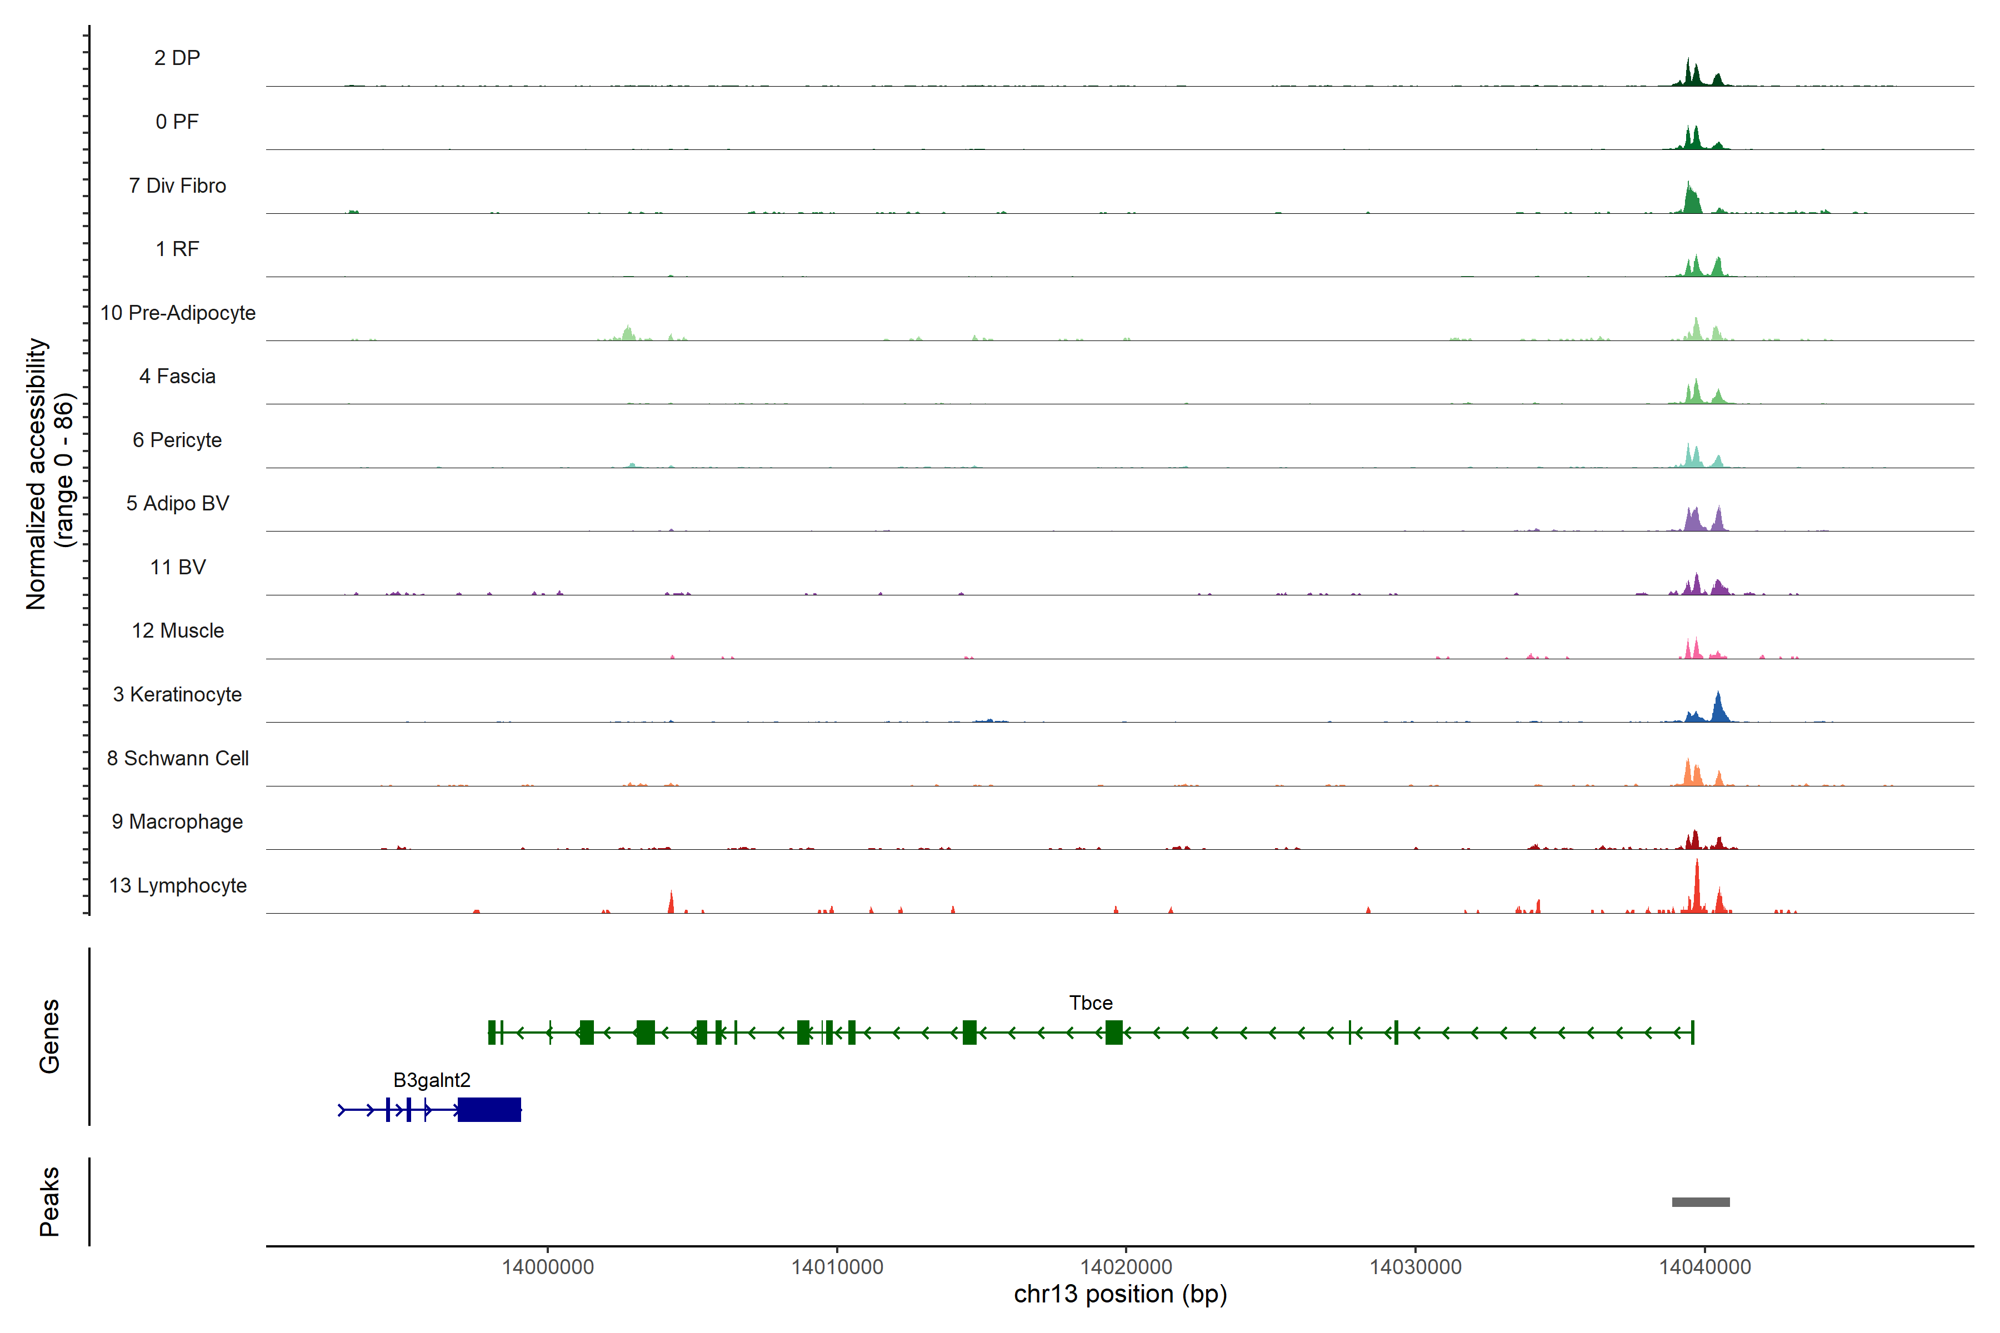Click the orange Schwann Cell peak
2000x1333 pixels.
[x=1689, y=774]
